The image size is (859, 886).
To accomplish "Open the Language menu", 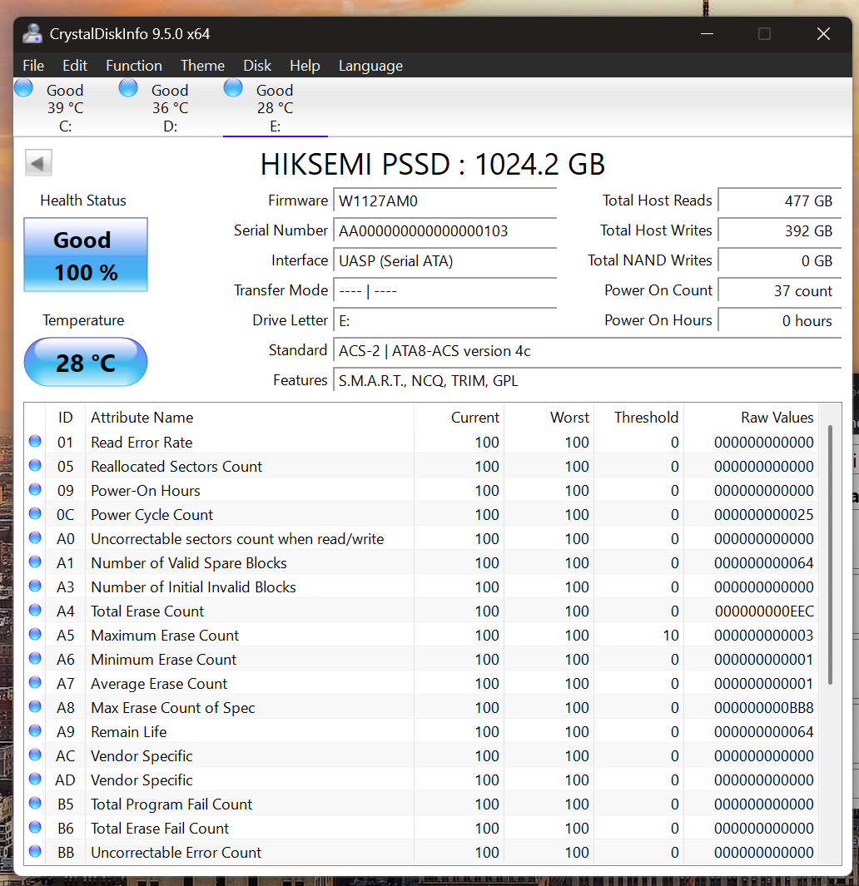I will [370, 66].
